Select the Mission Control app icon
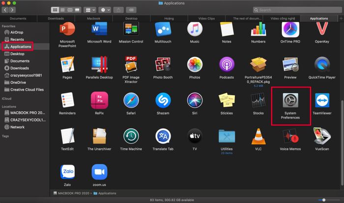The height and width of the screenshot is (203, 344). tap(131, 29)
